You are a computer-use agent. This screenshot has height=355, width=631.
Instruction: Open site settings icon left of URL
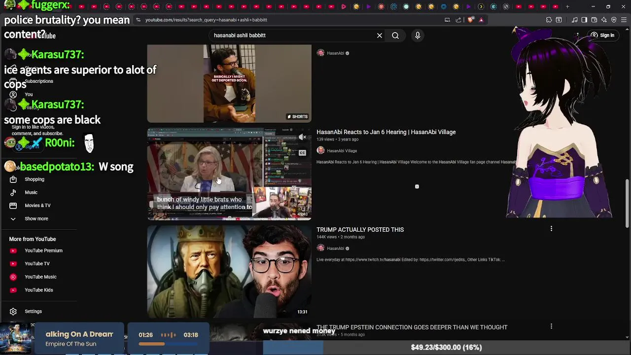[x=138, y=20]
